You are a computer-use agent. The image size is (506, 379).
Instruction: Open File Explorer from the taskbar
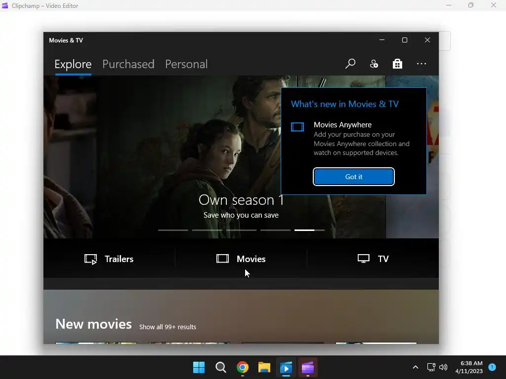pos(264,367)
